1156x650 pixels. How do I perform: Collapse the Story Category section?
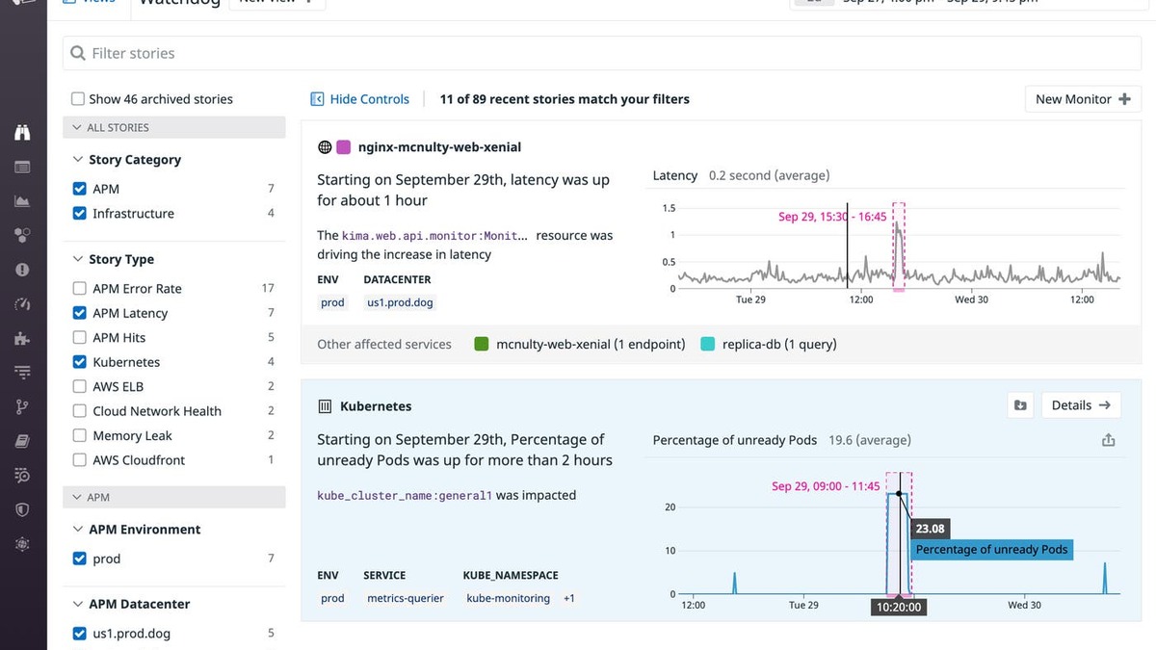pos(77,159)
